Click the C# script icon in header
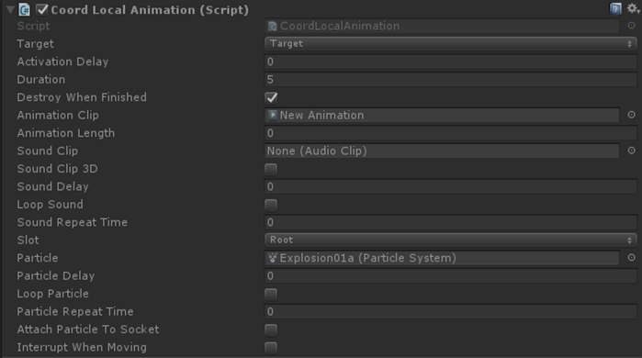This screenshot has height=358, width=642. click(24, 9)
